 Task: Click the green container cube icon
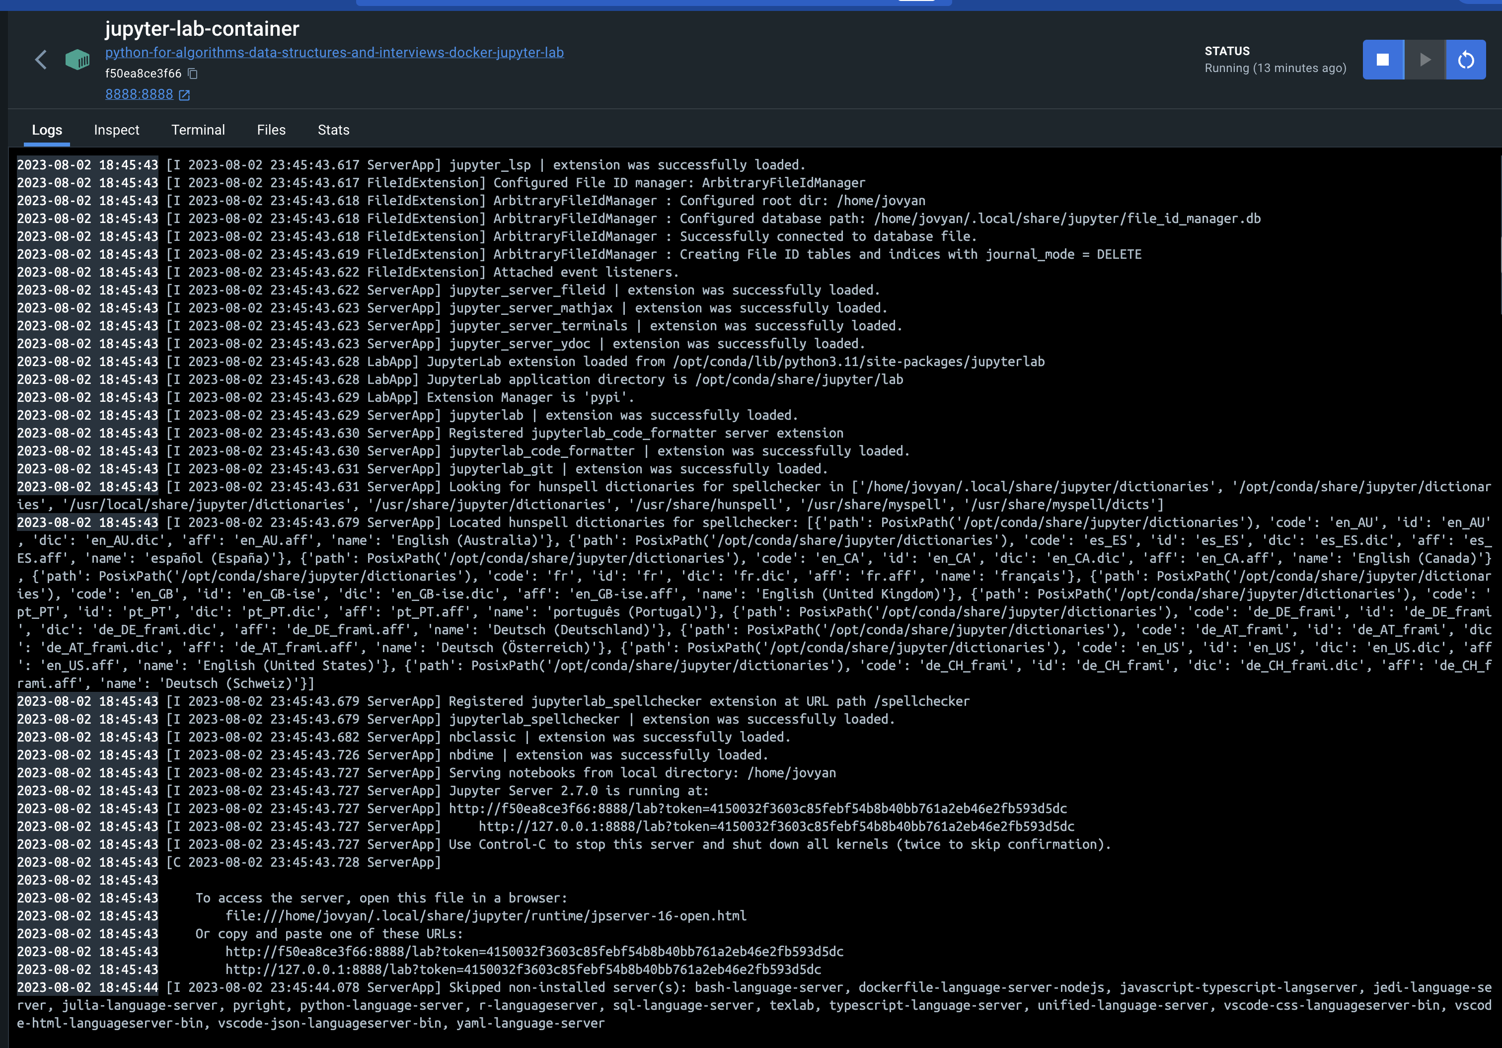[77, 59]
